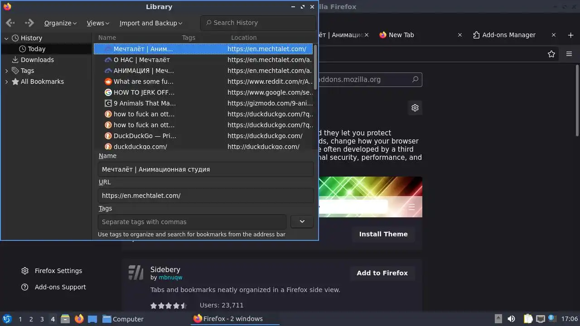Select the 'DuckDuckGo — Pri...' history row
Viewport: 580px width, 326px height.
click(203, 136)
